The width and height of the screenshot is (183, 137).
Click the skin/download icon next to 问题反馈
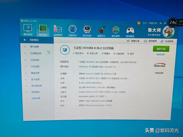[161, 23]
